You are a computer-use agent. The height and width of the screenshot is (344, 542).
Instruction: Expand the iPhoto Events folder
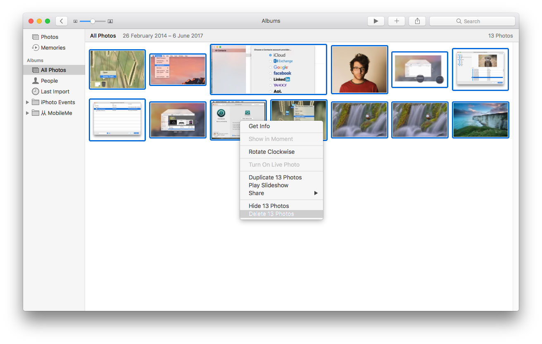[x=28, y=102]
